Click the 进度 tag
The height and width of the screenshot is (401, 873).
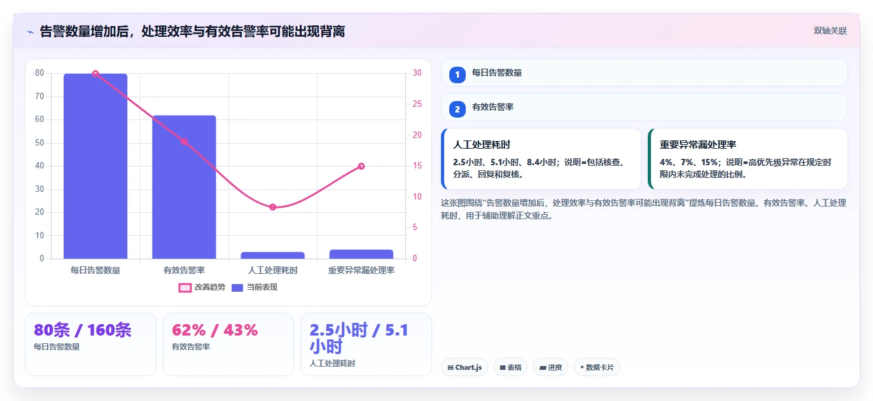coord(550,367)
